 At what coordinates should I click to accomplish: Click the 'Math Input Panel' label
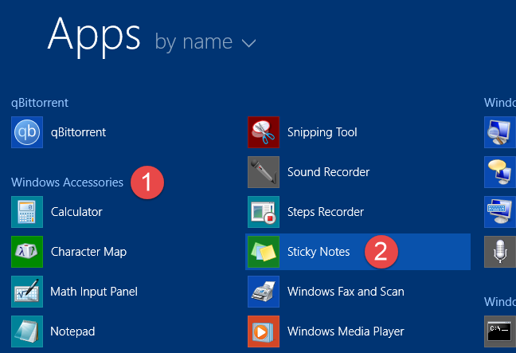94,292
